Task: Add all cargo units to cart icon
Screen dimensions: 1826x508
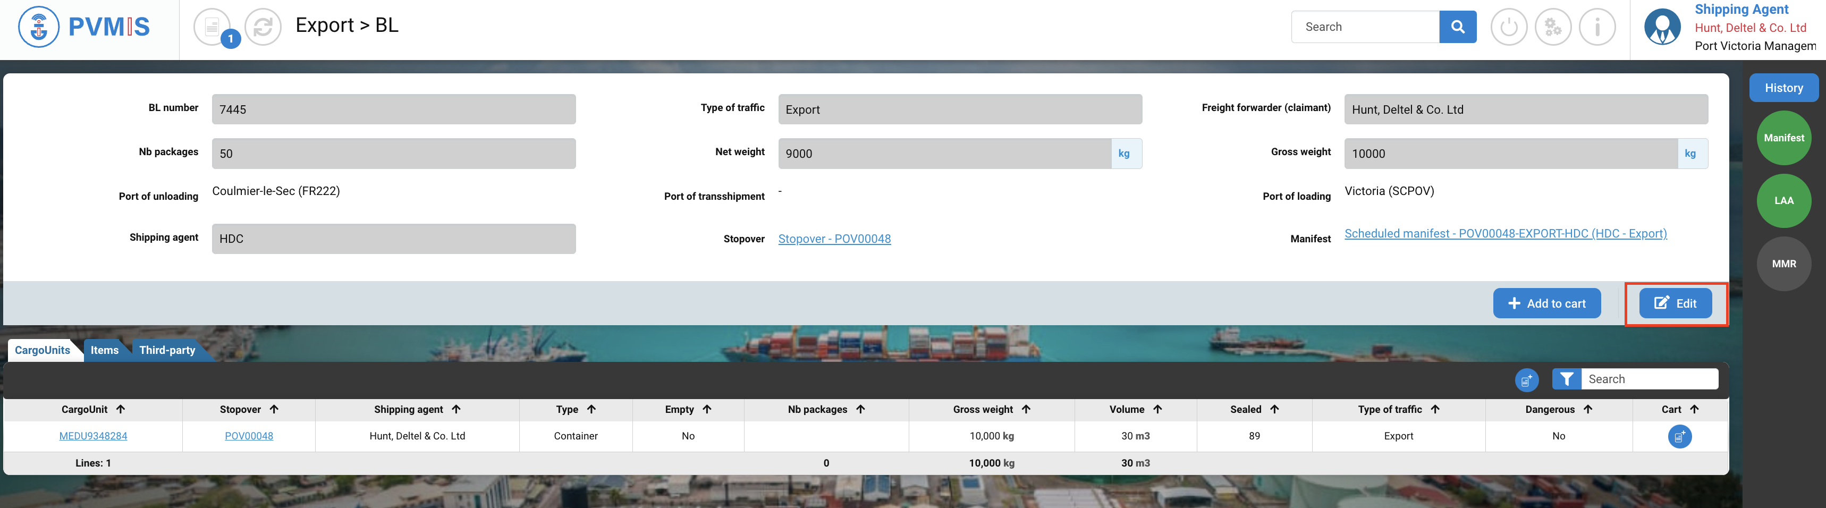Action: point(1526,380)
